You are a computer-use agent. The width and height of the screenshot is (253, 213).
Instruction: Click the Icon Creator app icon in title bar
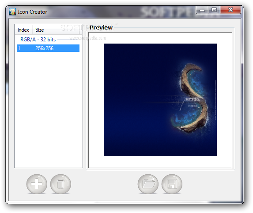tap(12, 12)
